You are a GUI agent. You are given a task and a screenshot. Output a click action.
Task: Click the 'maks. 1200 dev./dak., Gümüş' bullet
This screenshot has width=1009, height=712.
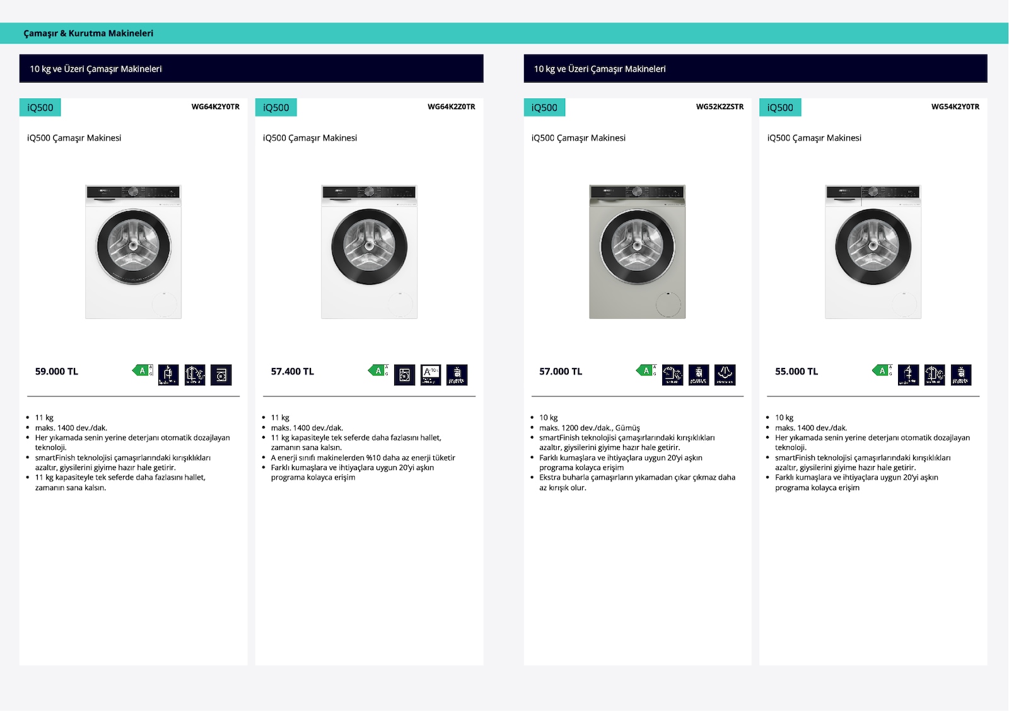click(x=590, y=428)
